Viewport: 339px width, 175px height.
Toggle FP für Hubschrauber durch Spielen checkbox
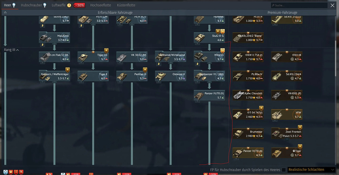tap(284, 170)
